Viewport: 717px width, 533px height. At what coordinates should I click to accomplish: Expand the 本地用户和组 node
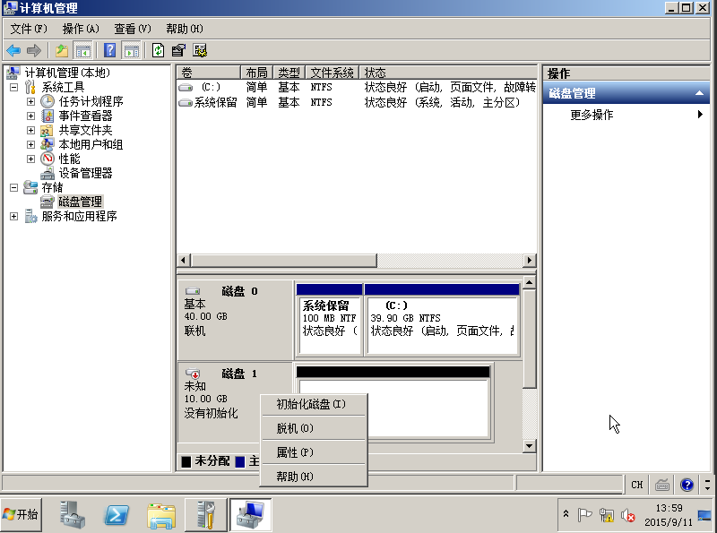pyautogui.click(x=30, y=144)
